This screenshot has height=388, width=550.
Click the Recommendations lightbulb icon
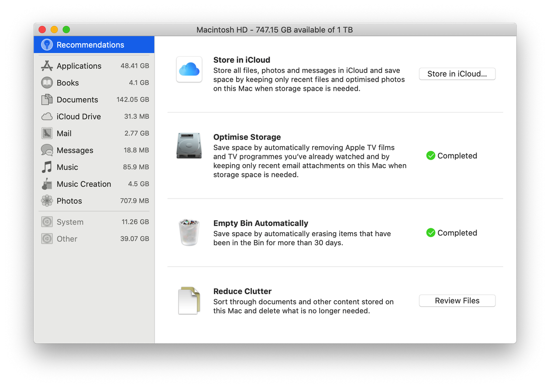click(47, 45)
